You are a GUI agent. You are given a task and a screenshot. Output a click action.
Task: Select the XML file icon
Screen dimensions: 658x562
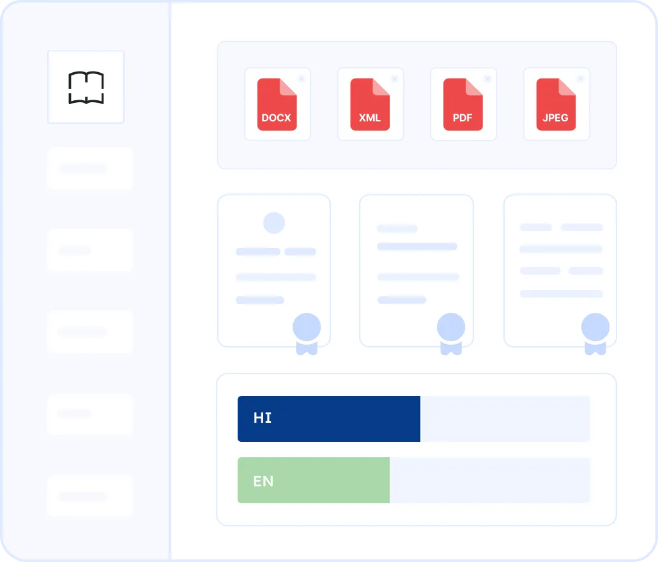(370, 105)
